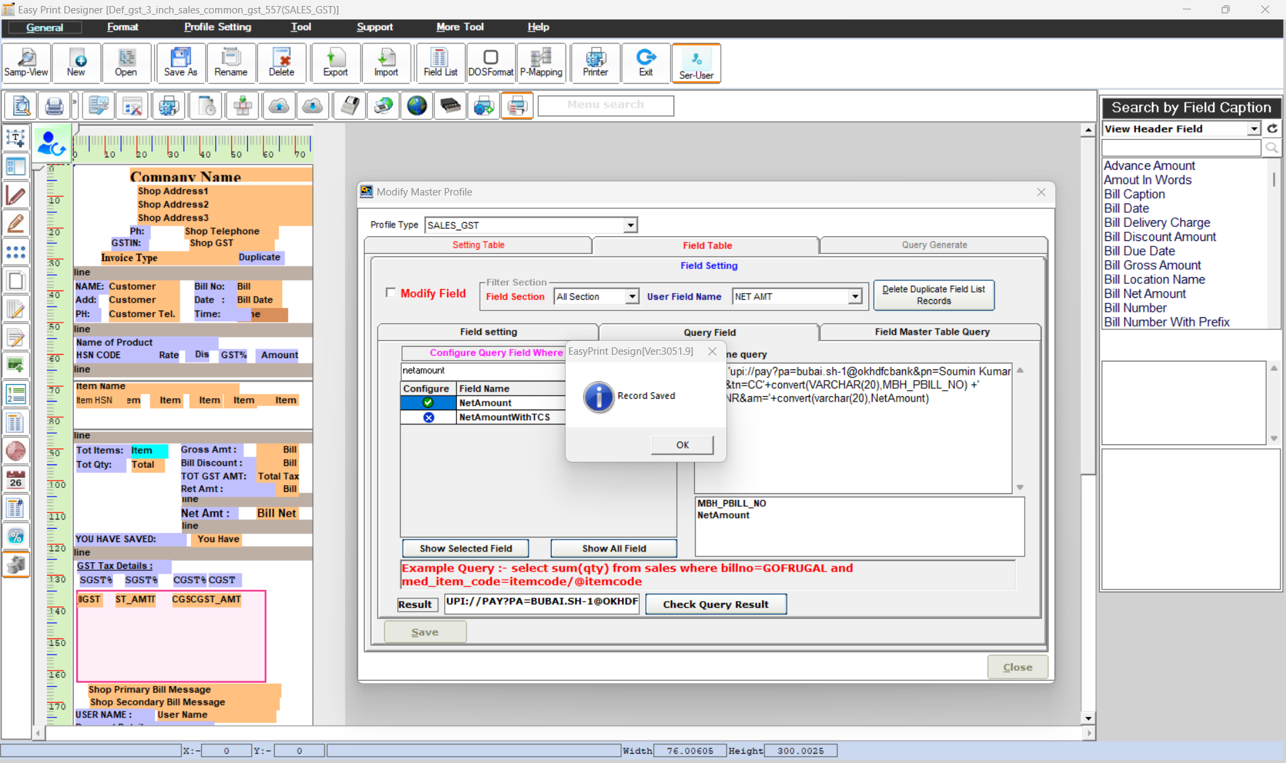
Task: Expand the Profile Type dropdown
Action: tap(630, 226)
